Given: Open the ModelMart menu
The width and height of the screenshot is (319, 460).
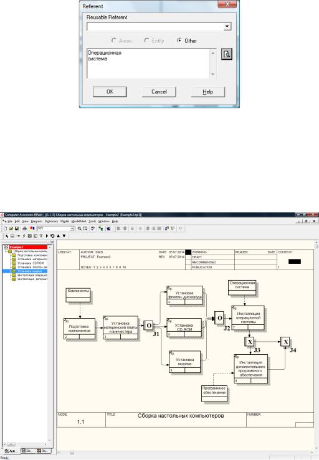Looking at the screenshot, I should coord(79,221).
